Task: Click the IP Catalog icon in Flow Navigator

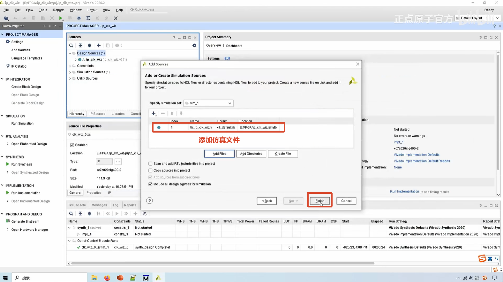Action: pos(8,66)
